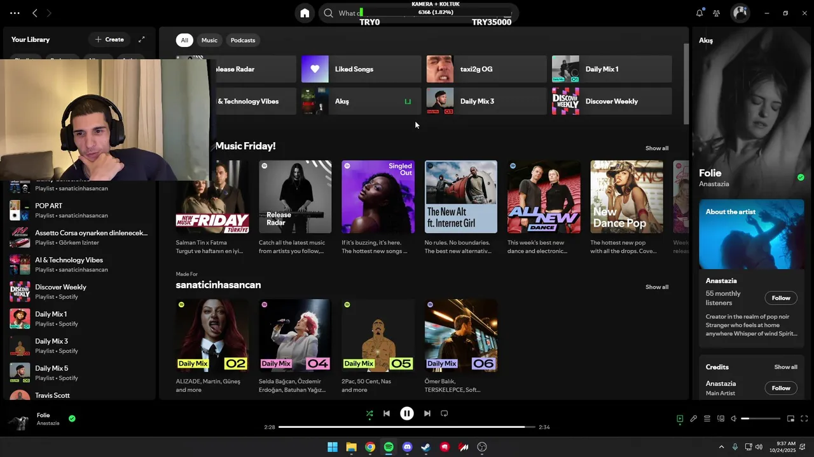
Task: Adjust the volume slider
Action: (x=761, y=418)
